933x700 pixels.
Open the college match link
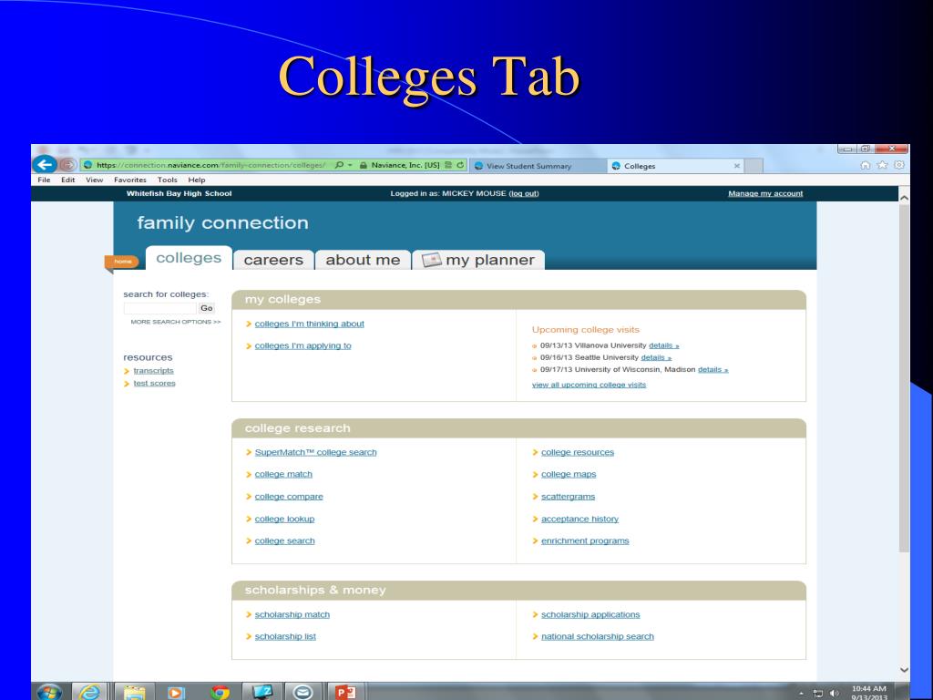(x=283, y=474)
